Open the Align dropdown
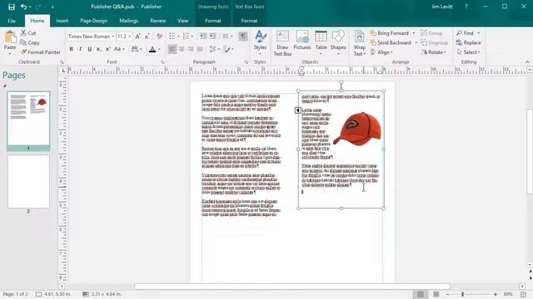This screenshot has height=299, width=533. [x=381, y=52]
